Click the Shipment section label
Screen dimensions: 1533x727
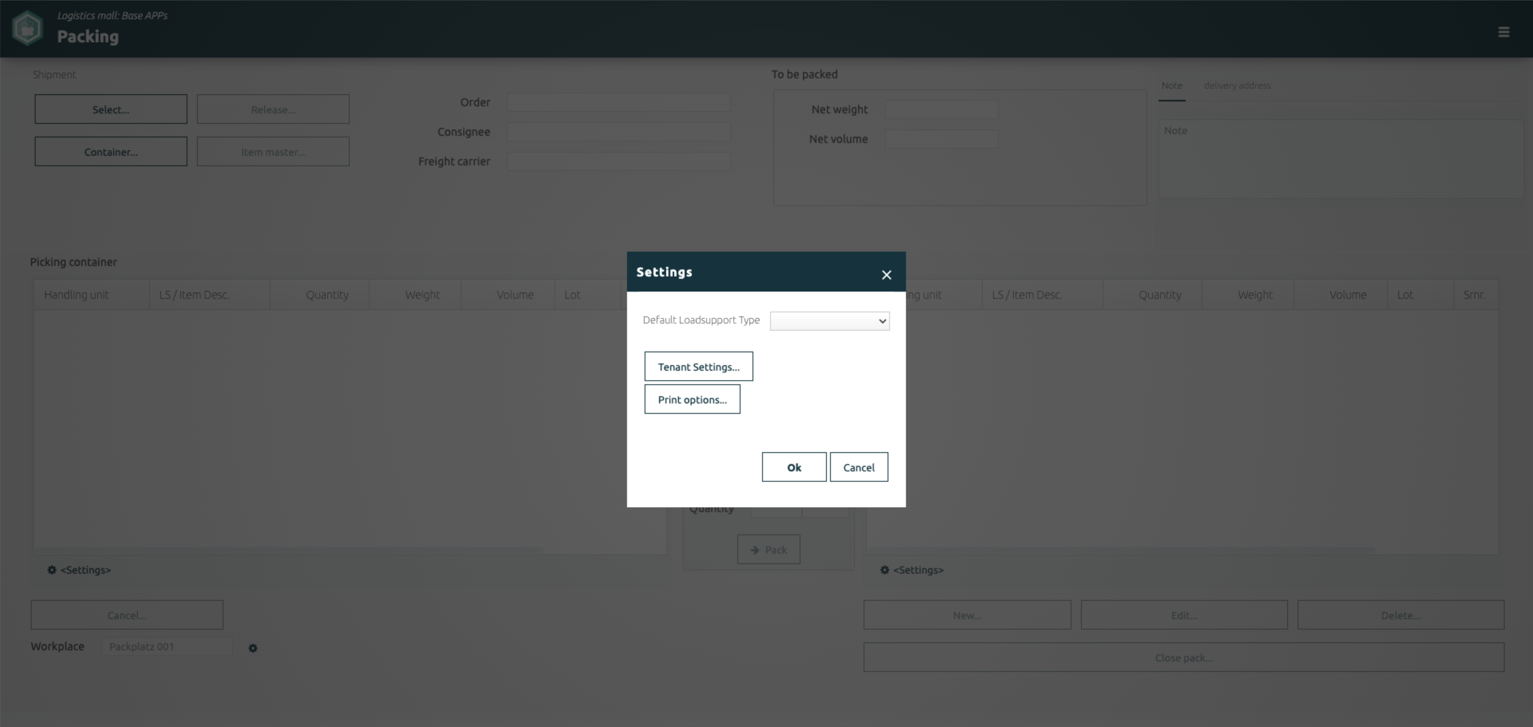(54, 74)
